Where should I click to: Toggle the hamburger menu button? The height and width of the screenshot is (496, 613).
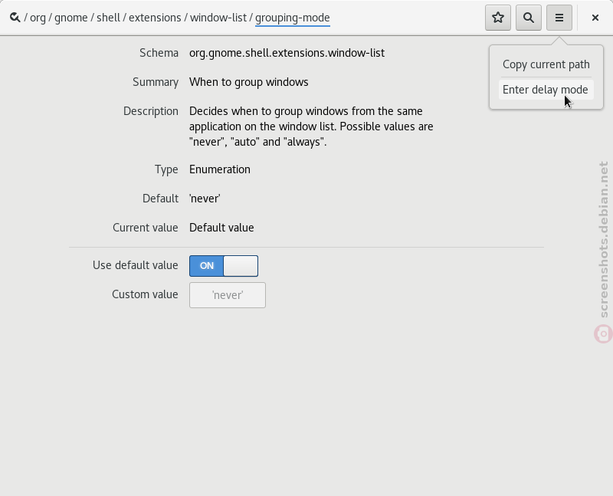559,18
